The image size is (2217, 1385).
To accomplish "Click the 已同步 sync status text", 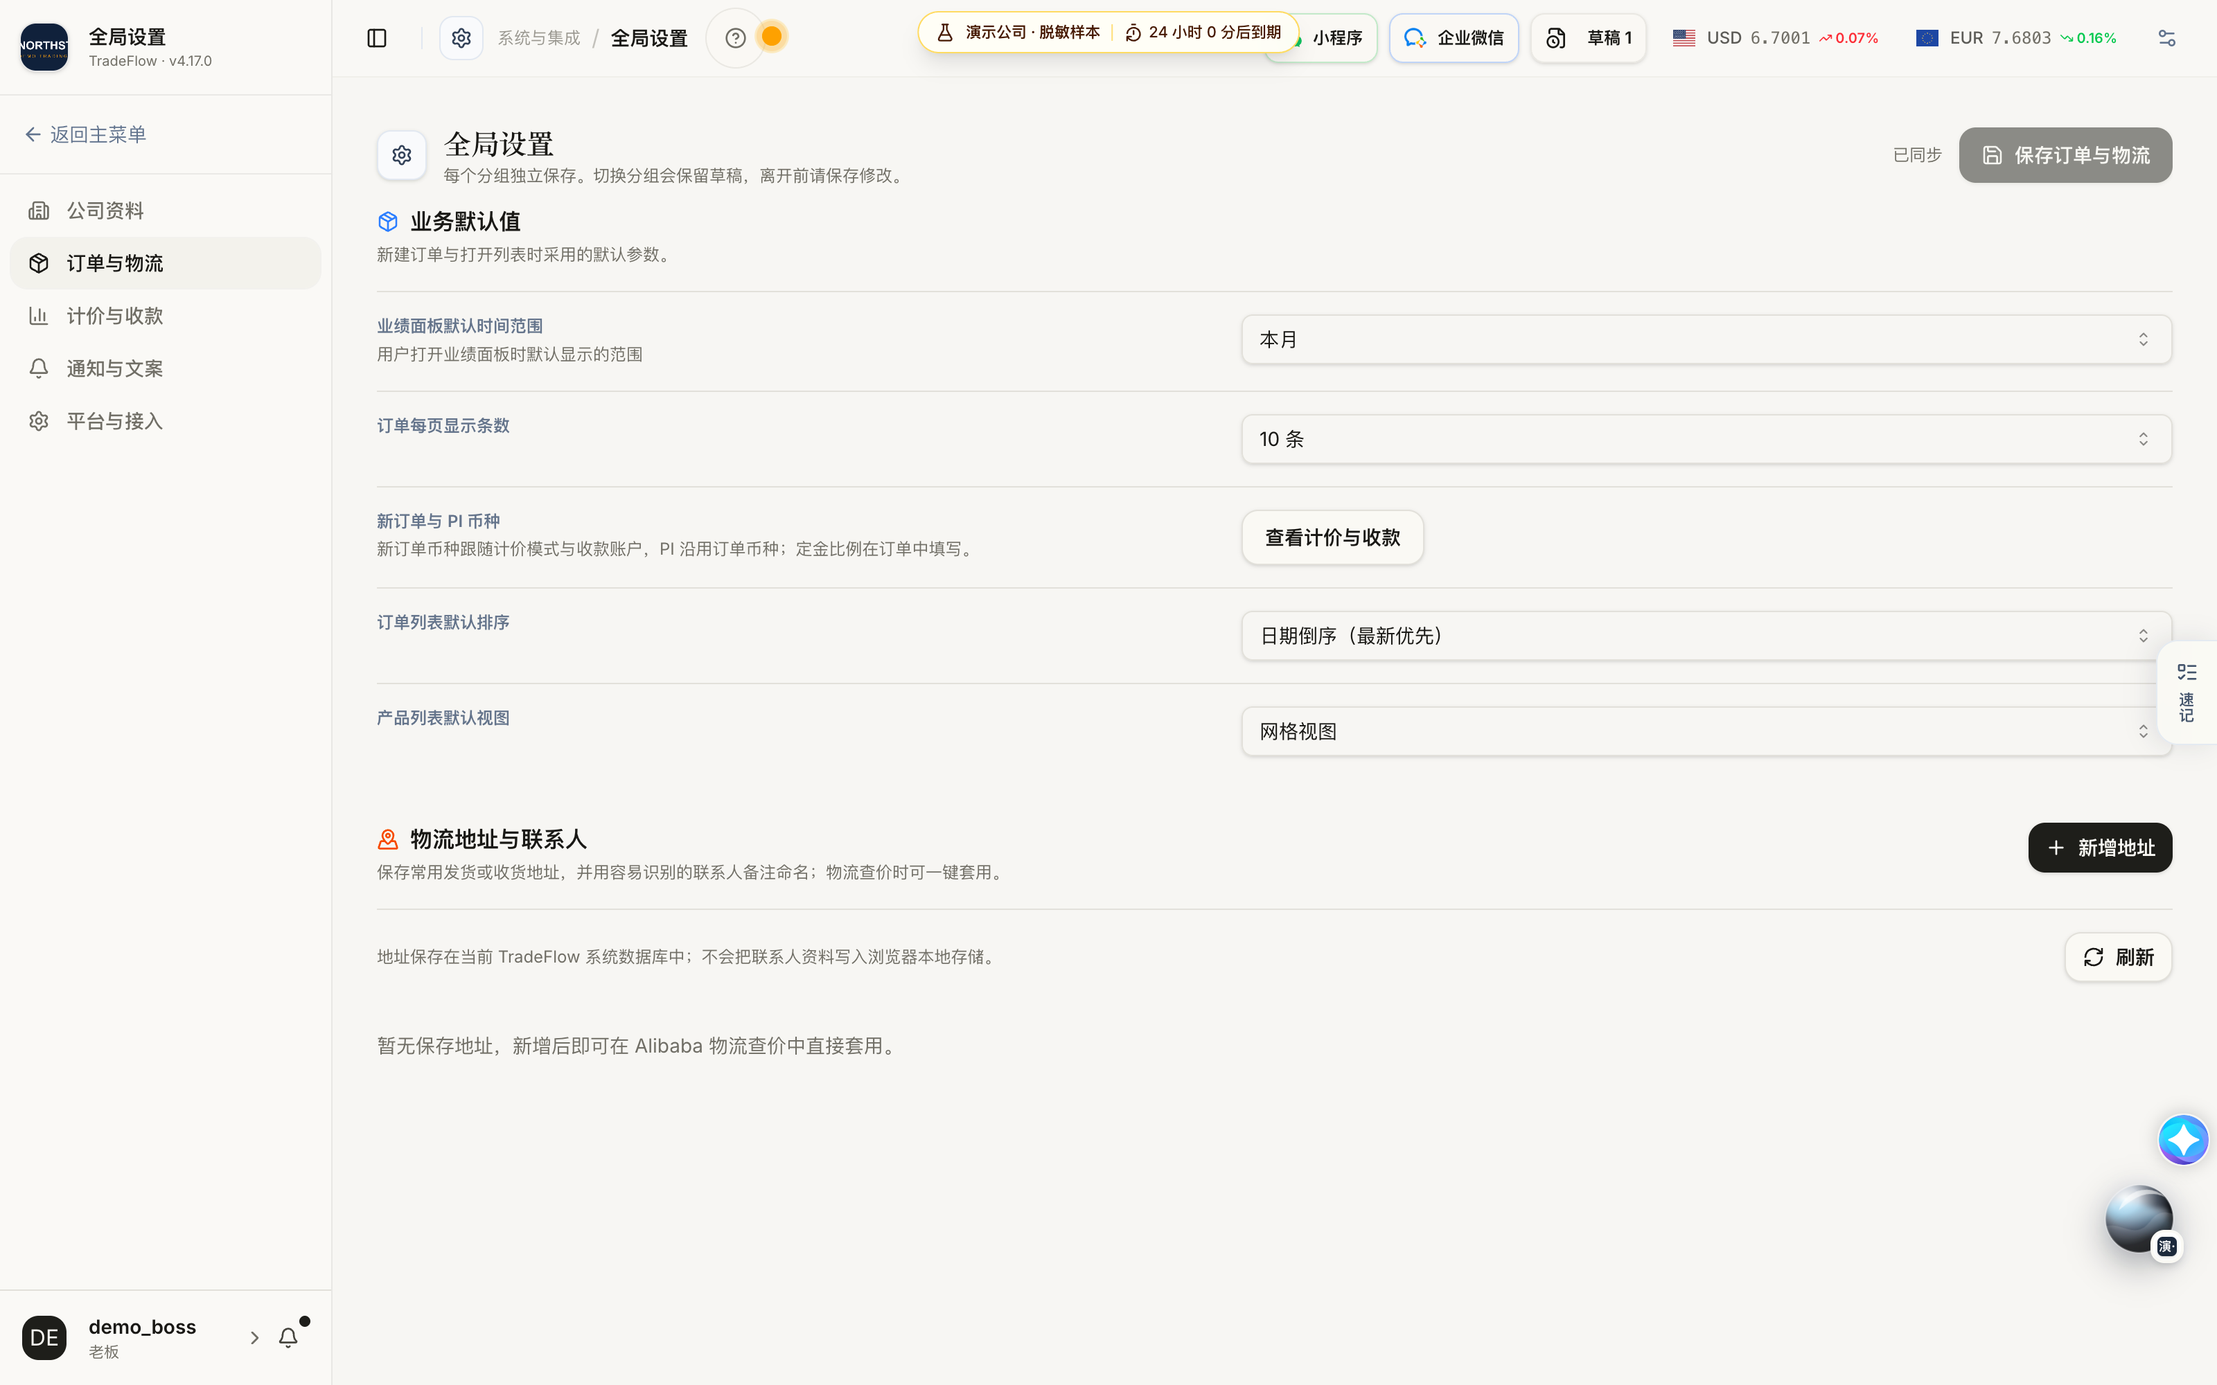I will point(1916,155).
